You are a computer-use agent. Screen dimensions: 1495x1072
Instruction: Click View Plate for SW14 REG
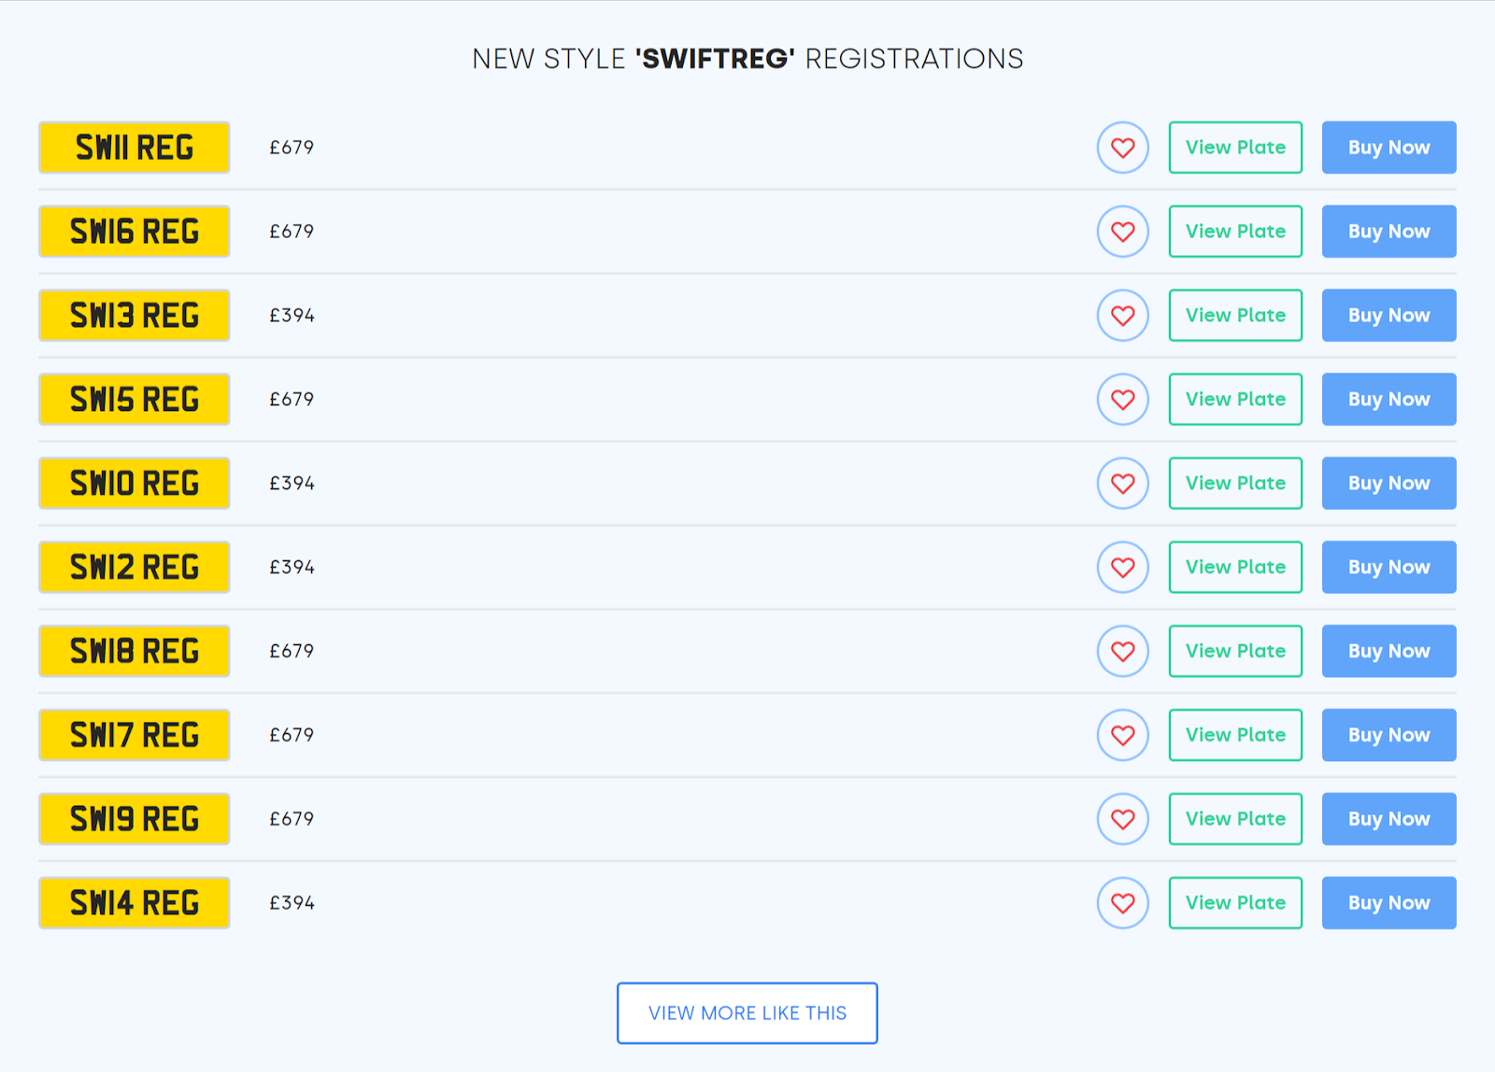tap(1235, 903)
